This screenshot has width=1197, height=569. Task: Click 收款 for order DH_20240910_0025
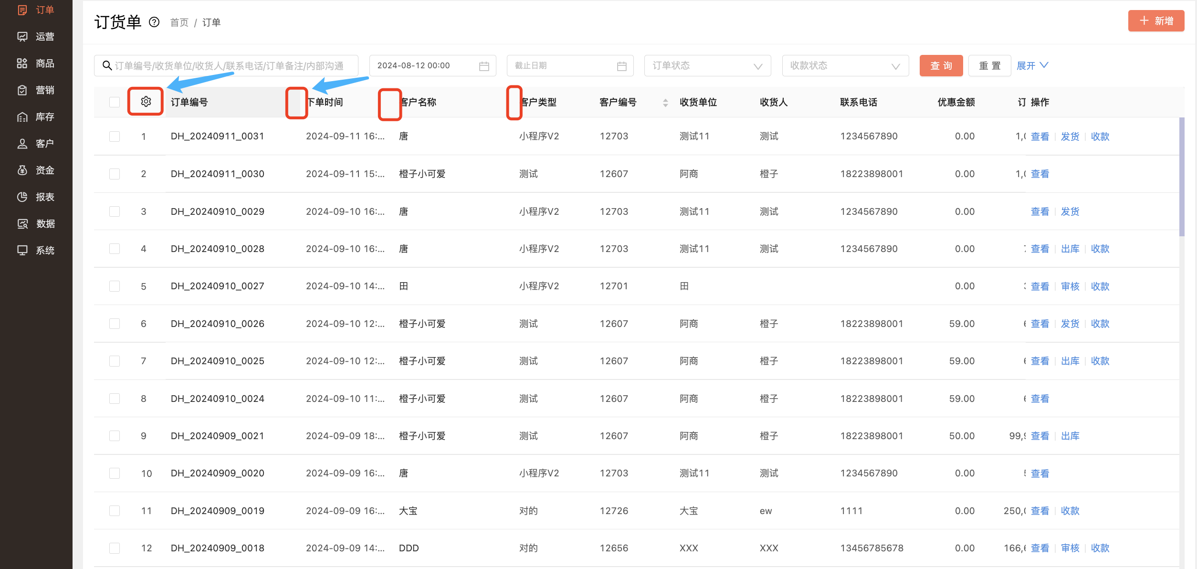1100,361
